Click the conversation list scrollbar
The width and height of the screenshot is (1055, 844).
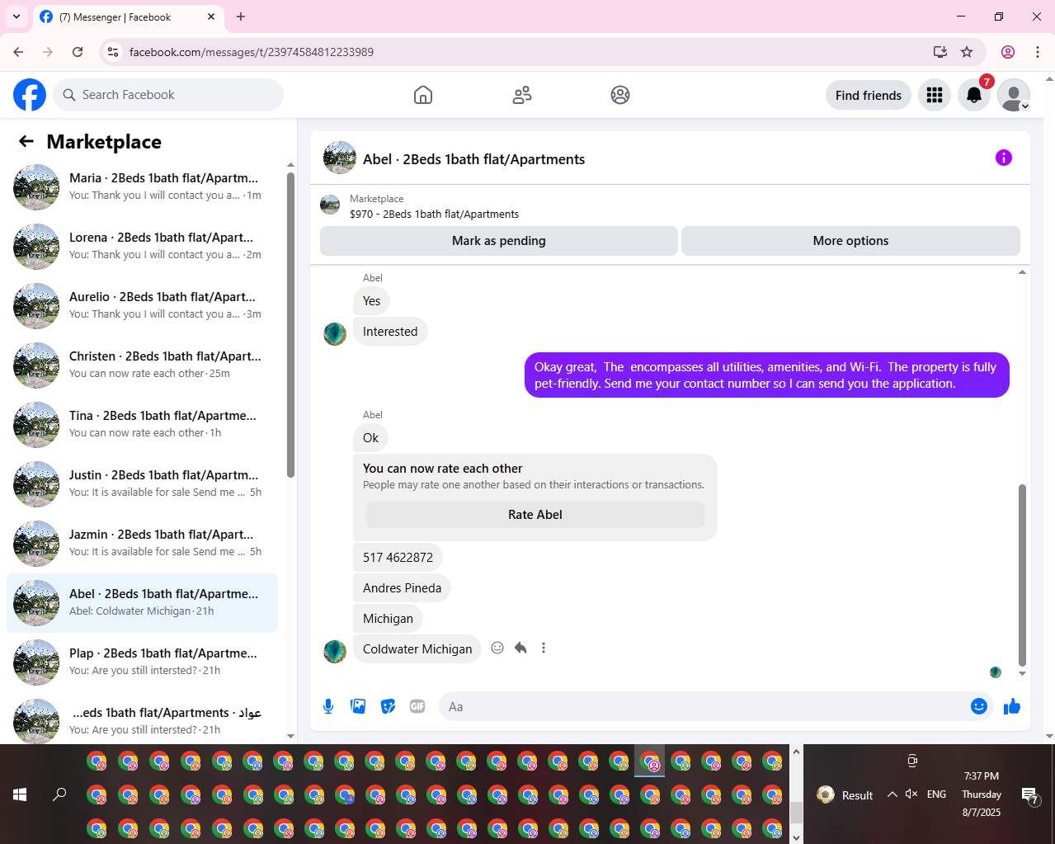(x=290, y=324)
